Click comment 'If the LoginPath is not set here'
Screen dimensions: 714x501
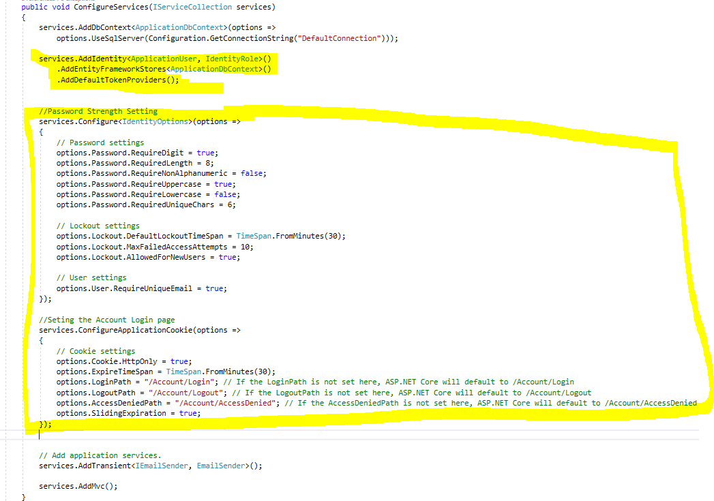307,382
